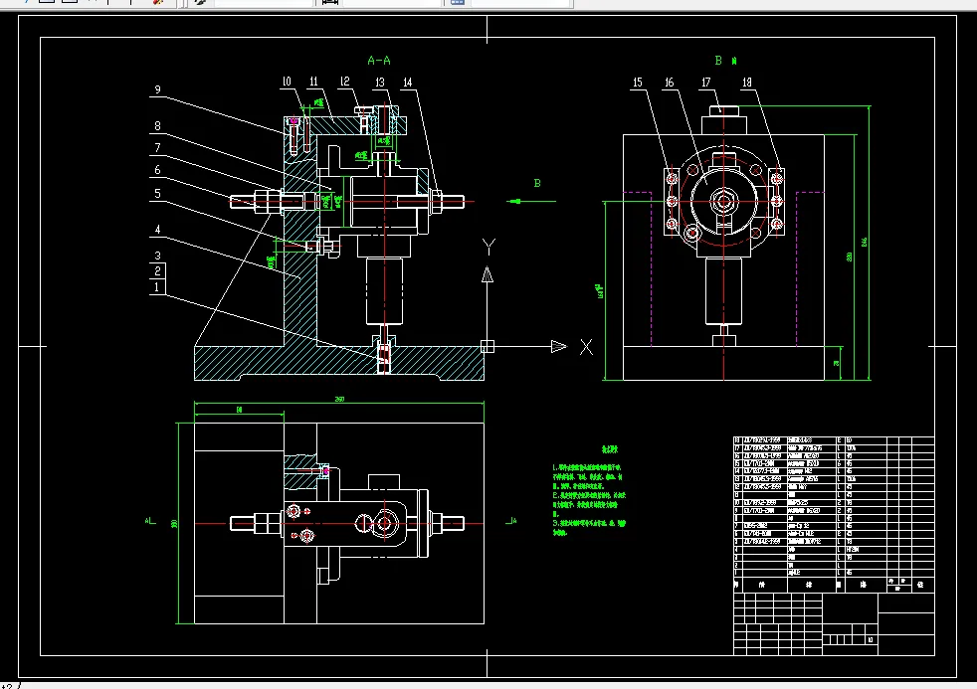Click part balloon number 11
977x689 pixels.
(313, 82)
